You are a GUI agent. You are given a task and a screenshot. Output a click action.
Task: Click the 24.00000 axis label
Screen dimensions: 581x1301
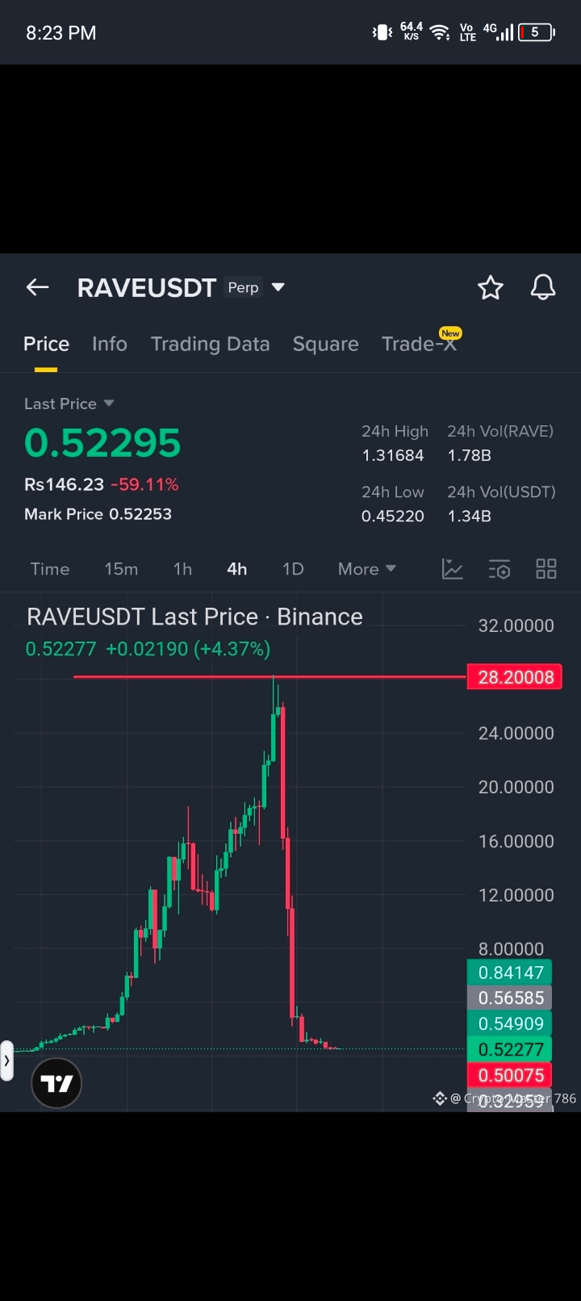point(516,734)
